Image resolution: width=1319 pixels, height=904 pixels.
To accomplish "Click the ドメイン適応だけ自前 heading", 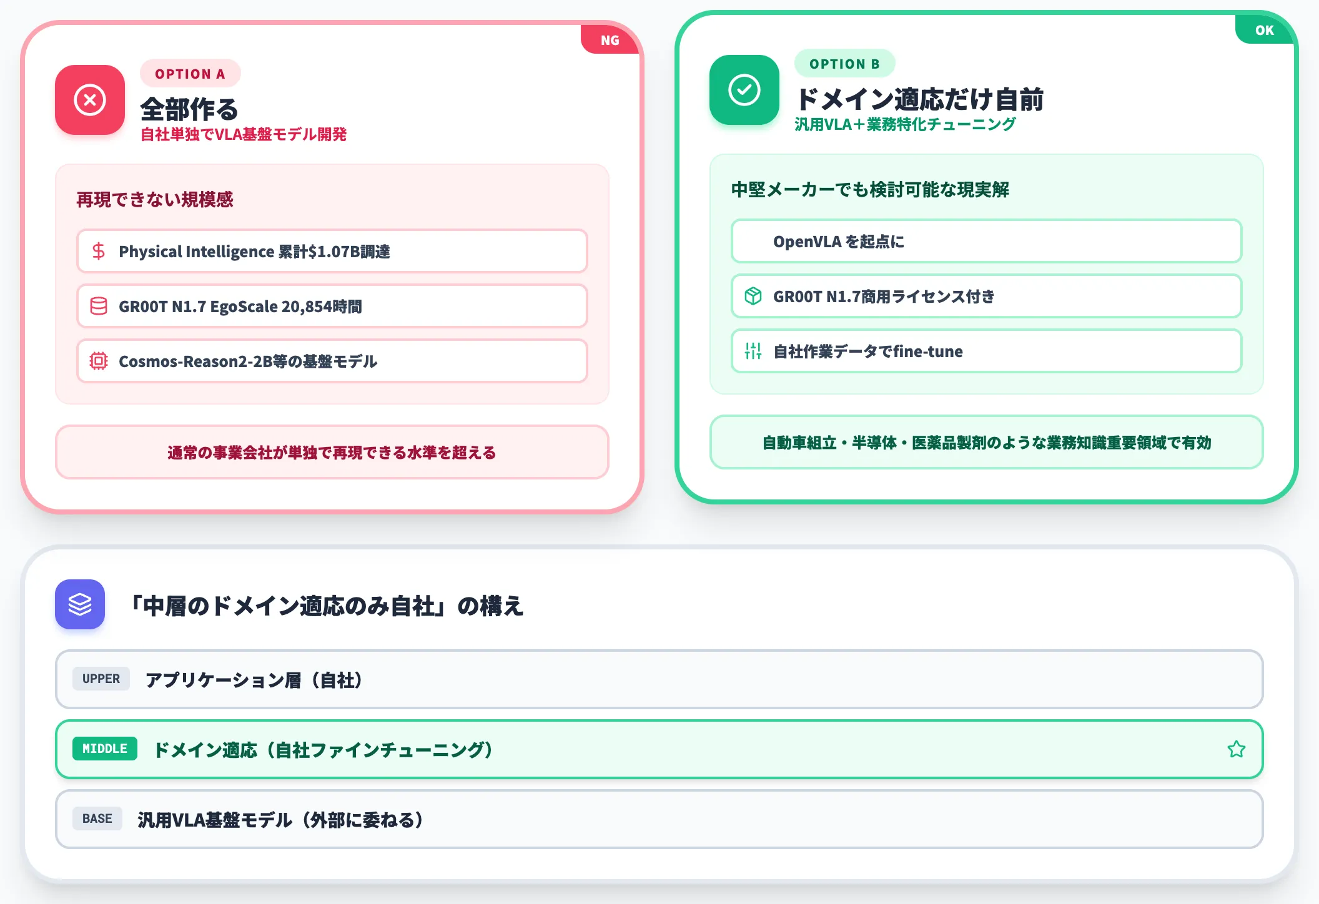I will tap(919, 99).
